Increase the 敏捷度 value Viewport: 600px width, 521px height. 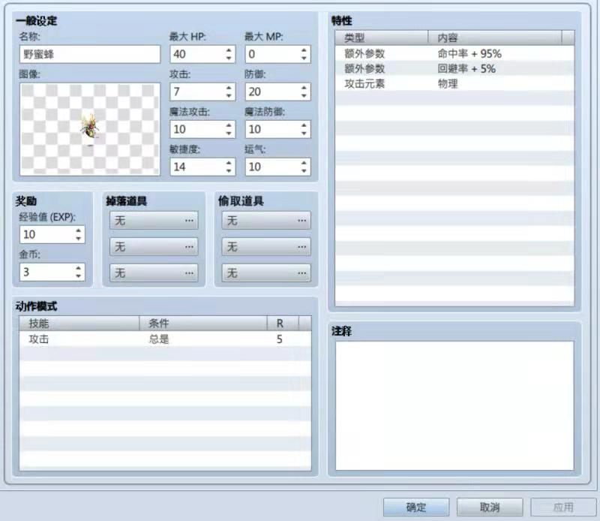[x=229, y=163]
